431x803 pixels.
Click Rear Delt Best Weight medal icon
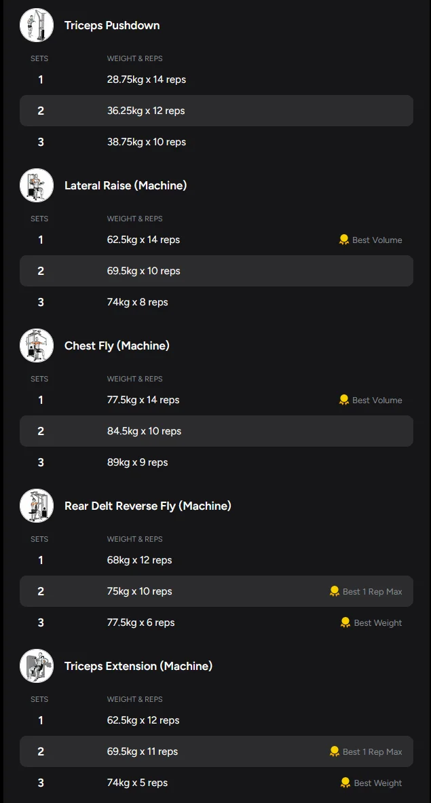point(345,622)
